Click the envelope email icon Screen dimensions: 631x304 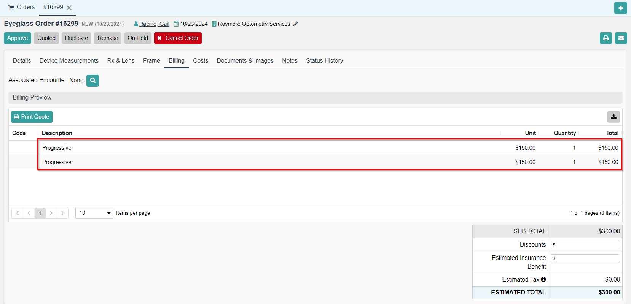click(621, 38)
